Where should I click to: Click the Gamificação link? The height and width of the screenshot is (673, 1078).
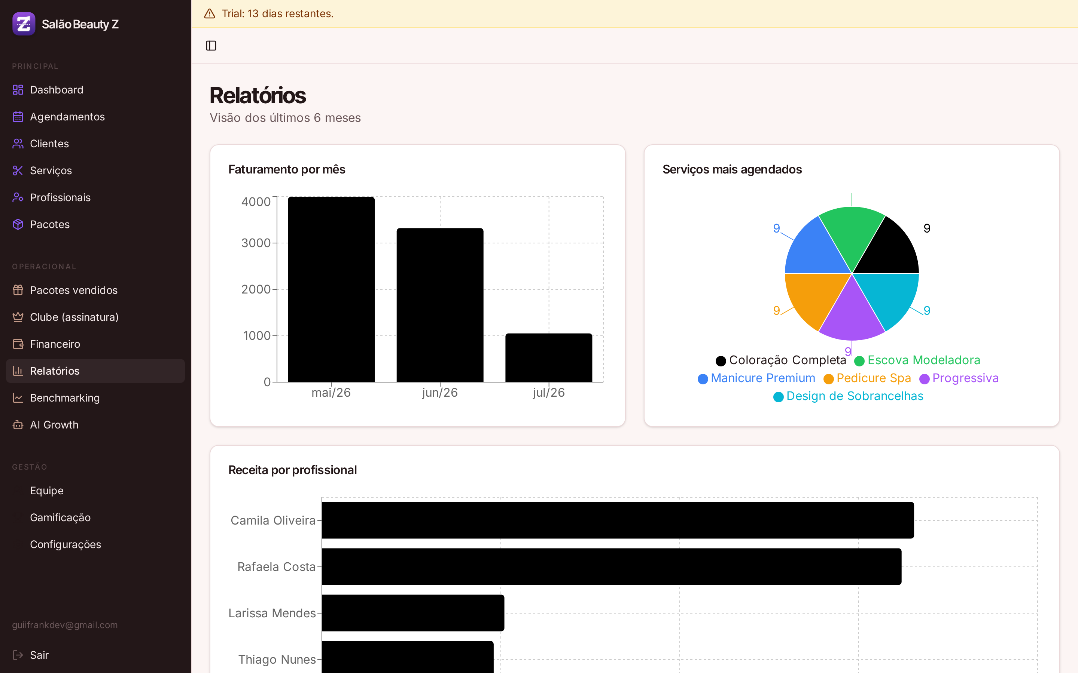[x=95, y=518]
